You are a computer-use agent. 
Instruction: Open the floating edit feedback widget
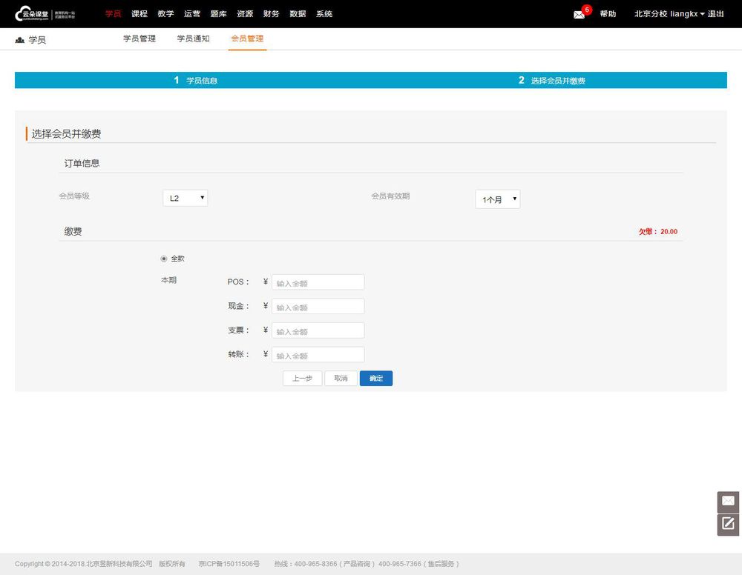pyautogui.click(x=728, y=524)
